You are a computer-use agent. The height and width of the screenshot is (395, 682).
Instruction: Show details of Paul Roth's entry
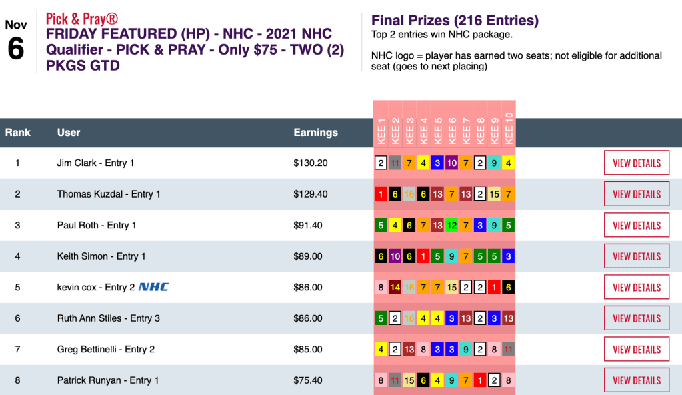coord(636,226)
